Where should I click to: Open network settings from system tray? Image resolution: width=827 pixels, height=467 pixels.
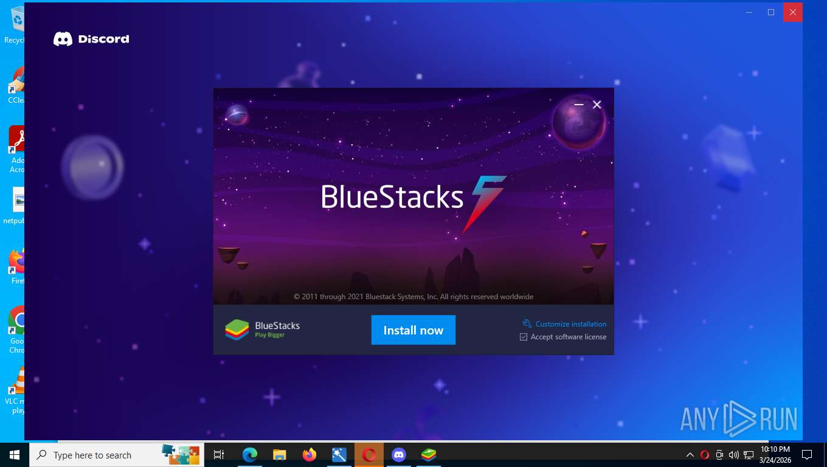(x=748, y=455)
